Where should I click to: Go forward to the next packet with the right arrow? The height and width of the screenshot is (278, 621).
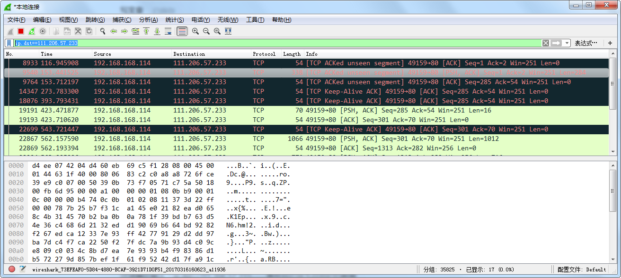124,31
